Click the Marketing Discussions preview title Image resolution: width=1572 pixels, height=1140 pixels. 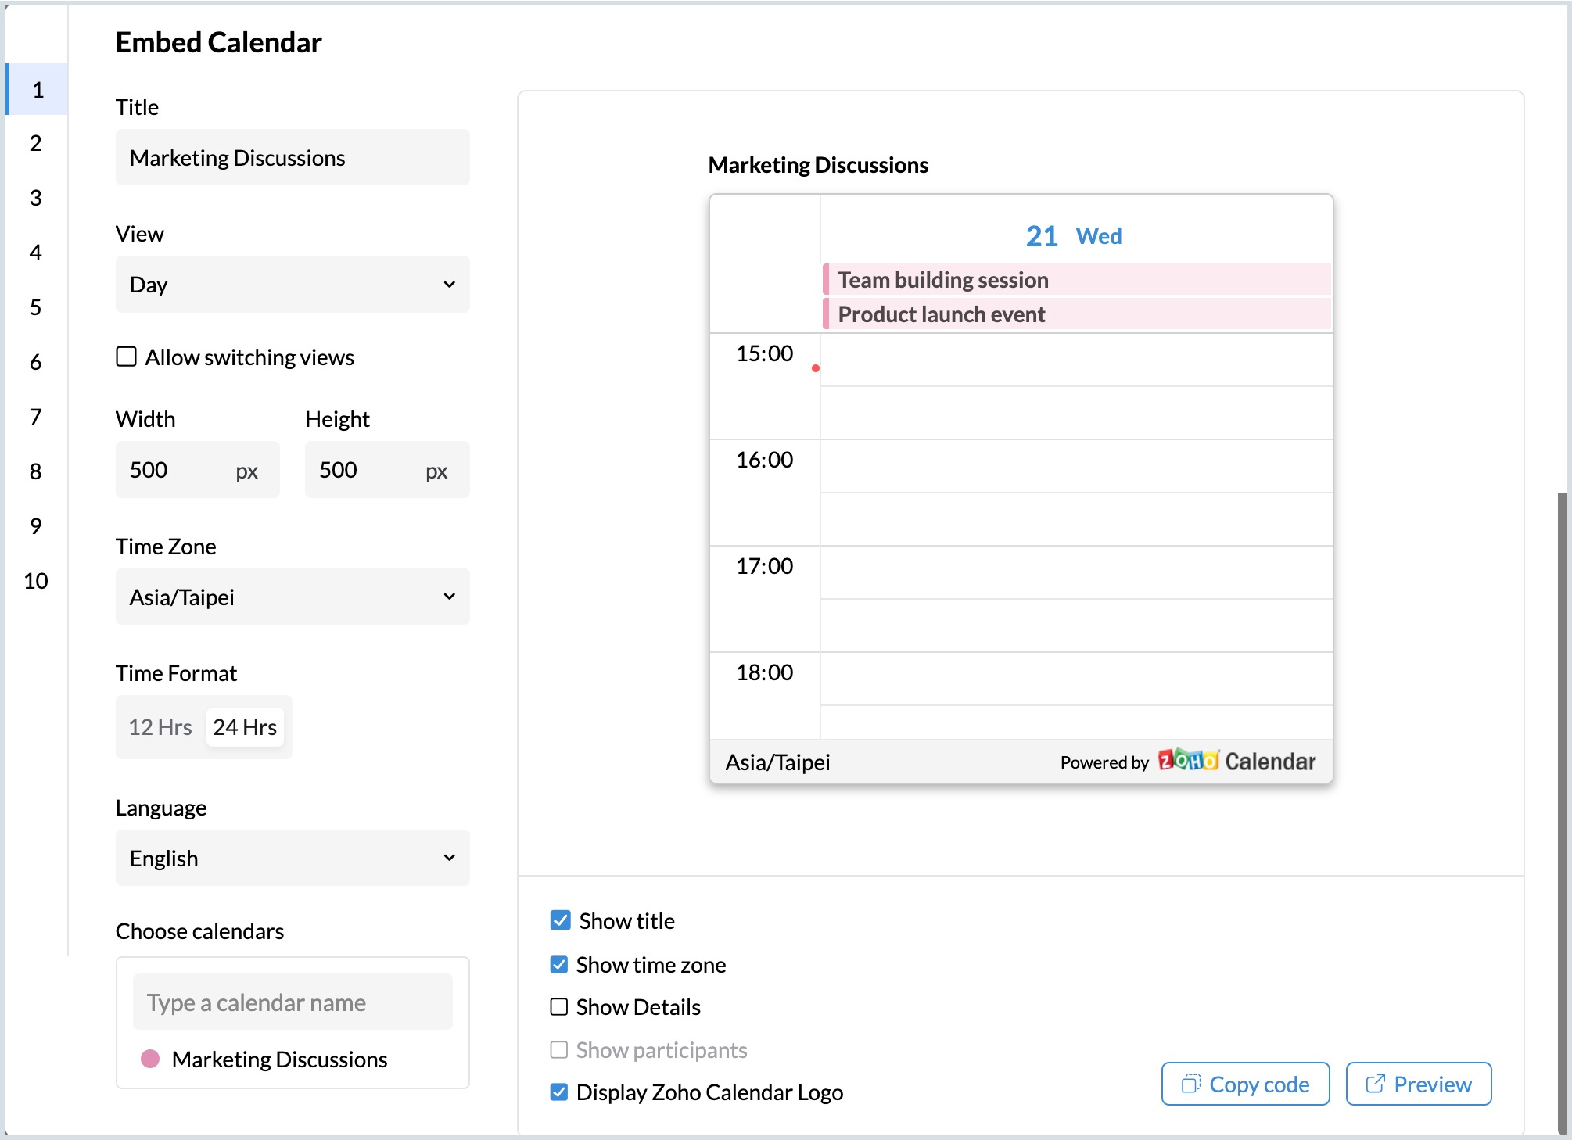point(818,165)
